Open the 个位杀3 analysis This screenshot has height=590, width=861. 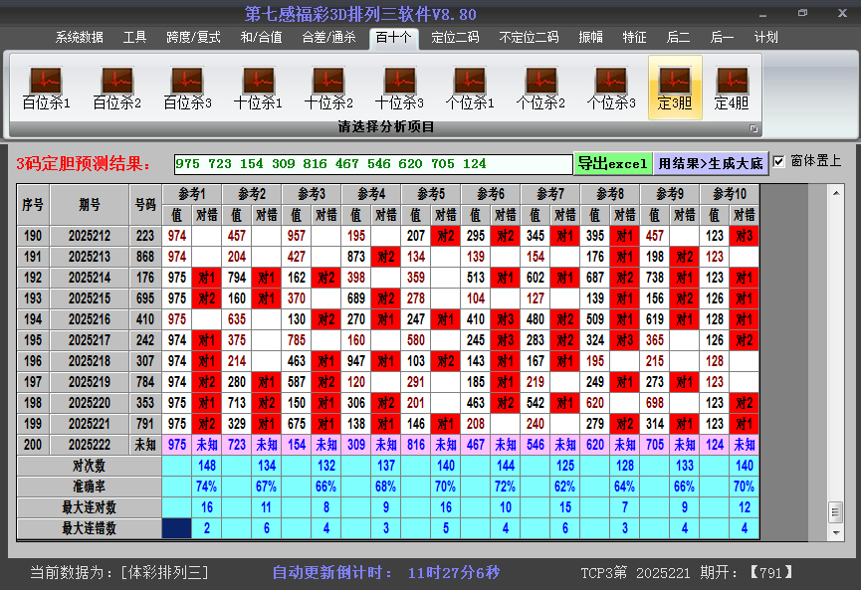click(611, 88)
